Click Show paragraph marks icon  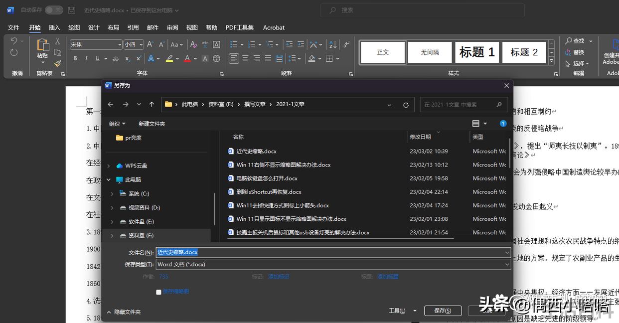(x=346, y=44)
